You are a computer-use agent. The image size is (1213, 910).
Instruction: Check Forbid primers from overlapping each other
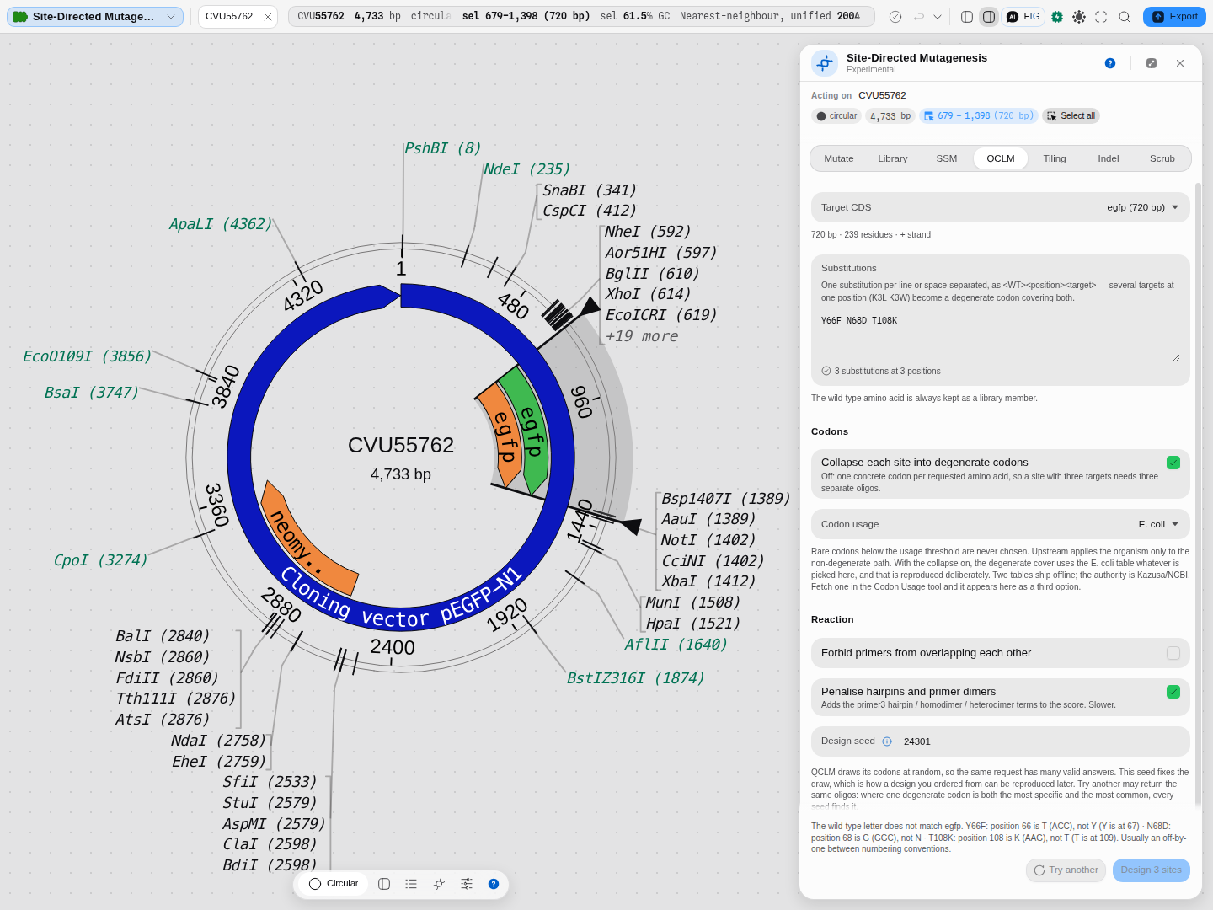tap(1173, 653)
